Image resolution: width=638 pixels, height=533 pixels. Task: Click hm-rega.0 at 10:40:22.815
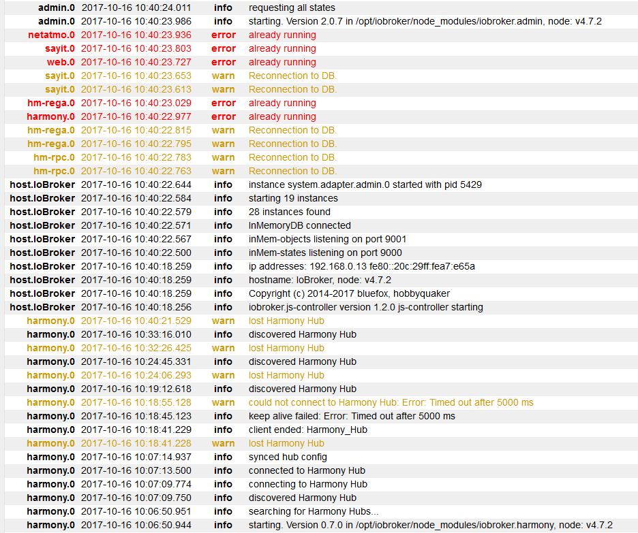click(x=51, y=130)
